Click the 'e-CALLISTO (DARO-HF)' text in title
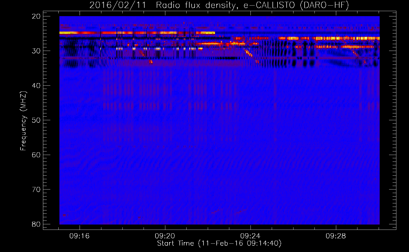 click(296, 6)
